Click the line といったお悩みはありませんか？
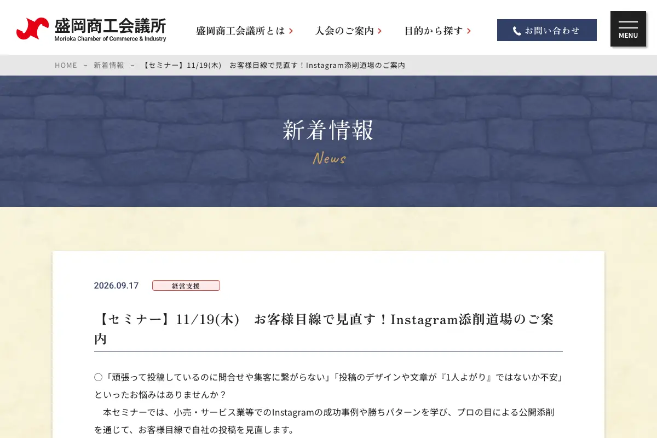 (160, 395)
